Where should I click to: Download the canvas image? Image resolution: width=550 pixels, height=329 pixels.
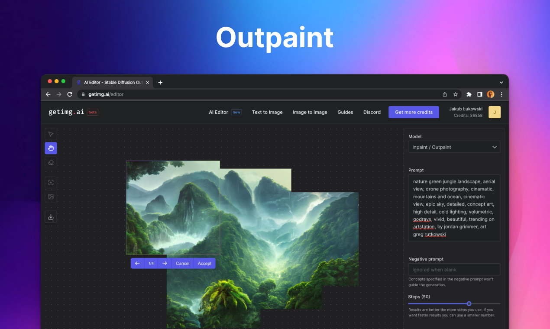(51, 217)
